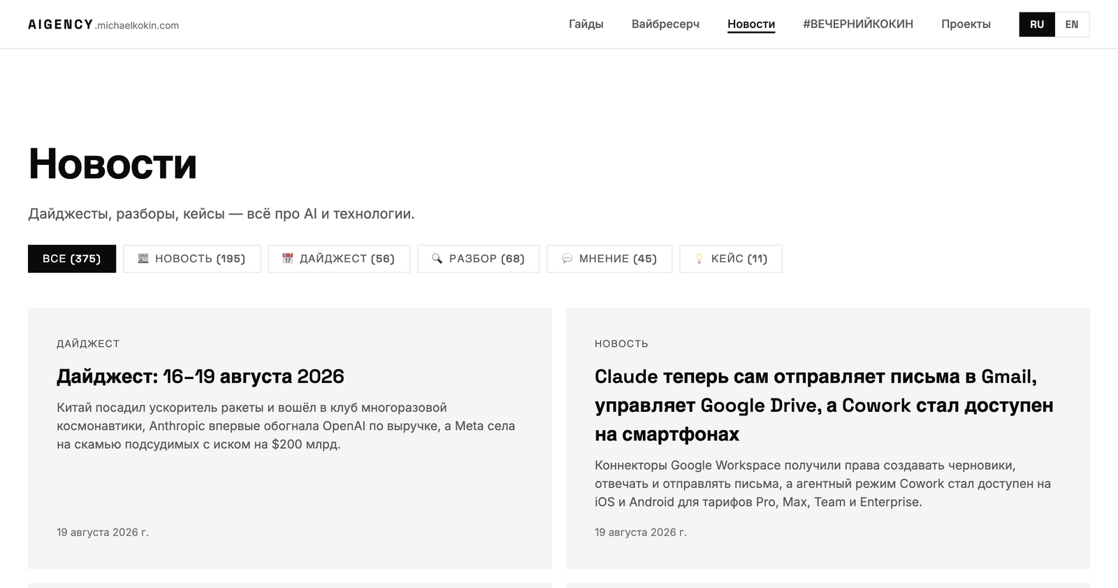Click the magnifier icon on the РАЗБОР filter
Viewport: 1118px width, 588px height.
point(437,259)
